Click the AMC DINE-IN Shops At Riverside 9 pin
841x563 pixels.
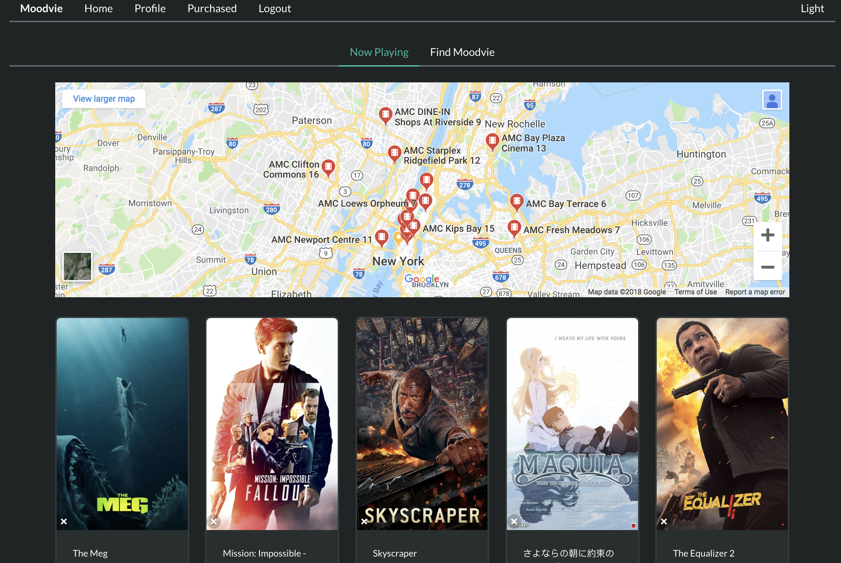click(x=385, y=116)
